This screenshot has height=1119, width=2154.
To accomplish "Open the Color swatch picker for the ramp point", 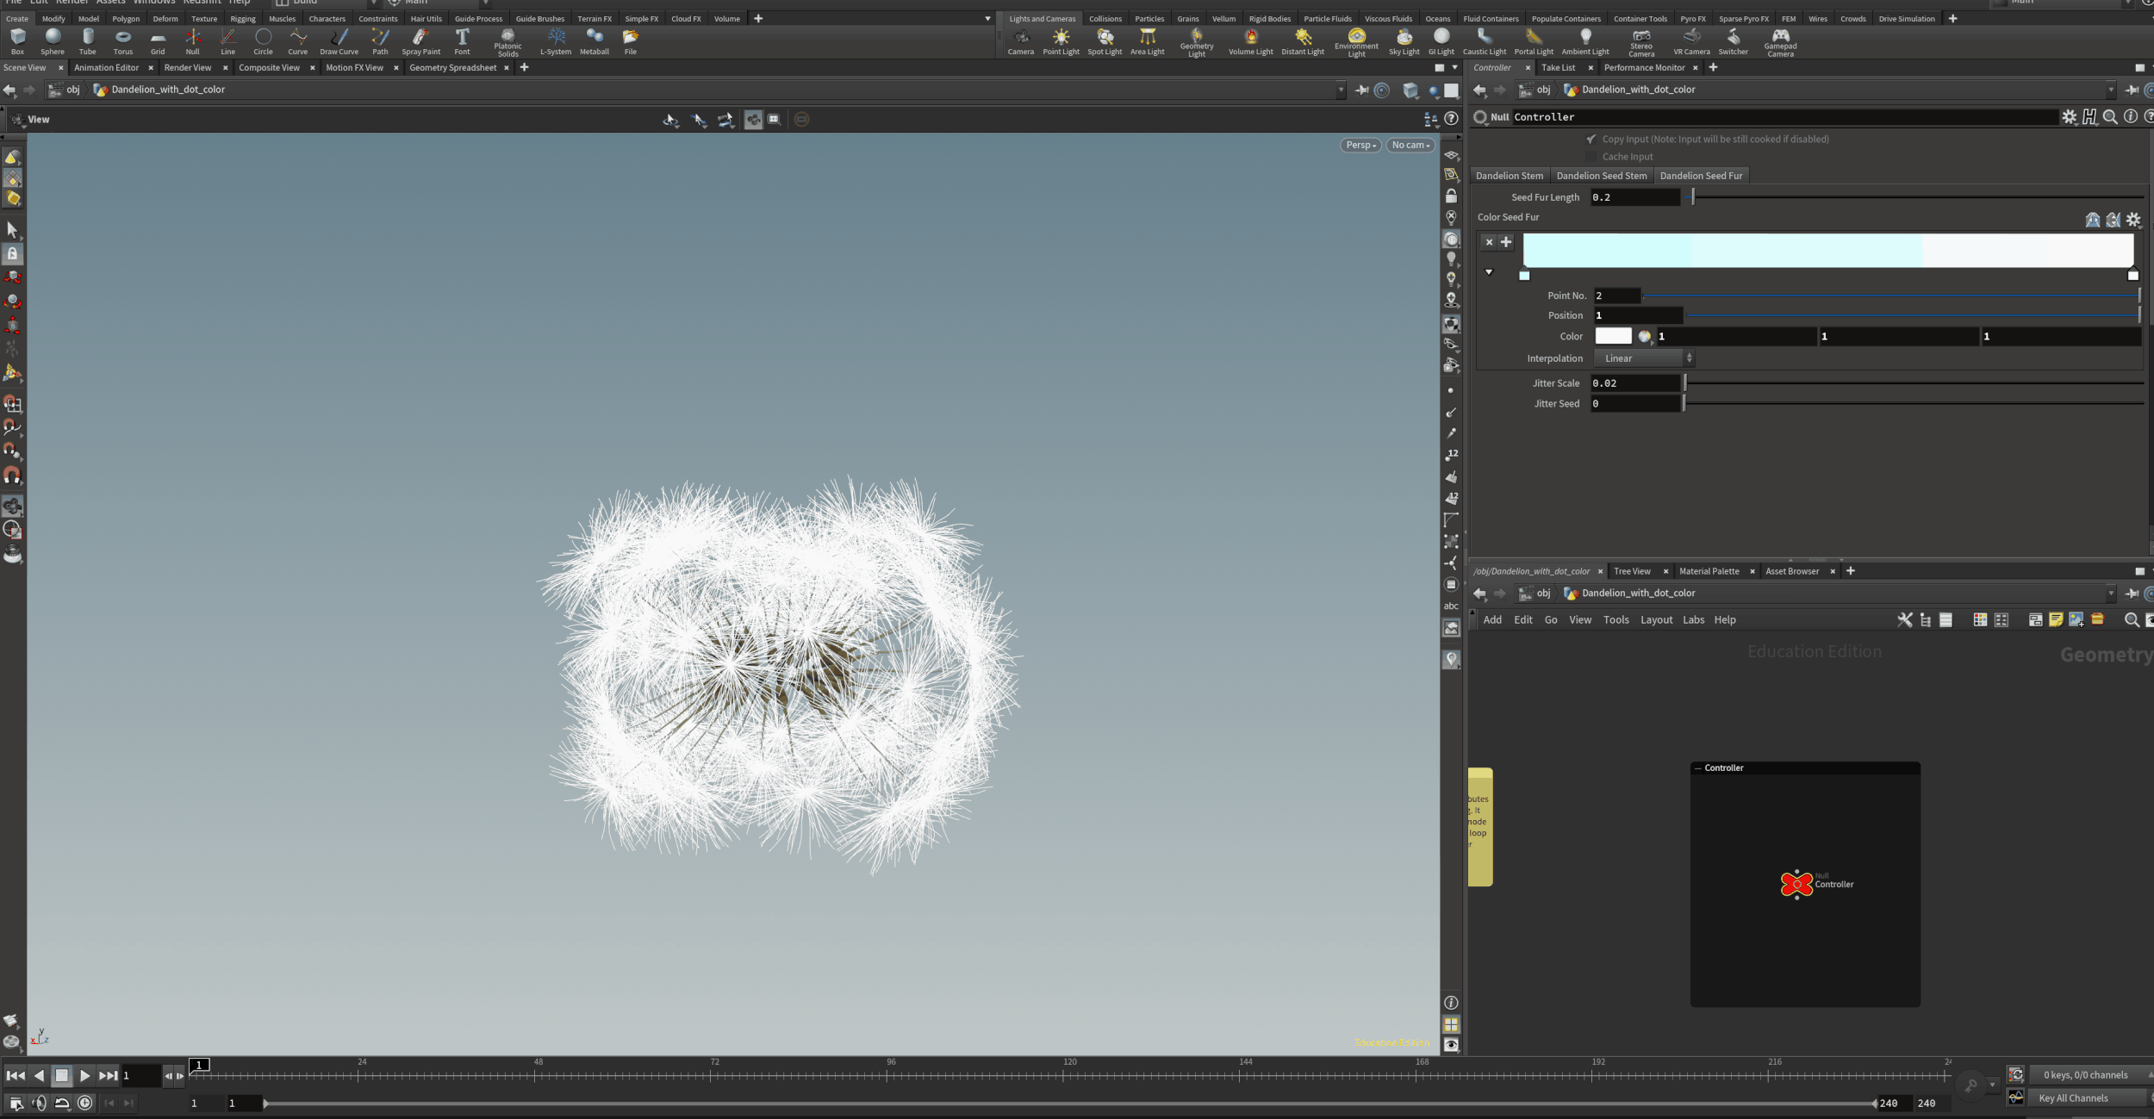I will (1645, 336).
